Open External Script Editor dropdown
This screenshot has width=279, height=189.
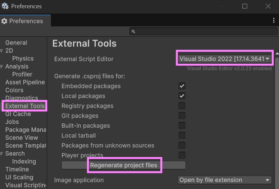click(x=224, y=59)
